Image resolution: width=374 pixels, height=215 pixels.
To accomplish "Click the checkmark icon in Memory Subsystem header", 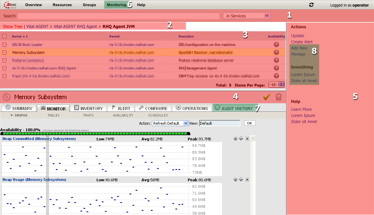I will 267,97.
